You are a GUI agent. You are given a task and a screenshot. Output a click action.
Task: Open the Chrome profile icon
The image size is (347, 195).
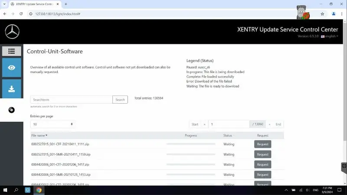click(x=334, y=14)
